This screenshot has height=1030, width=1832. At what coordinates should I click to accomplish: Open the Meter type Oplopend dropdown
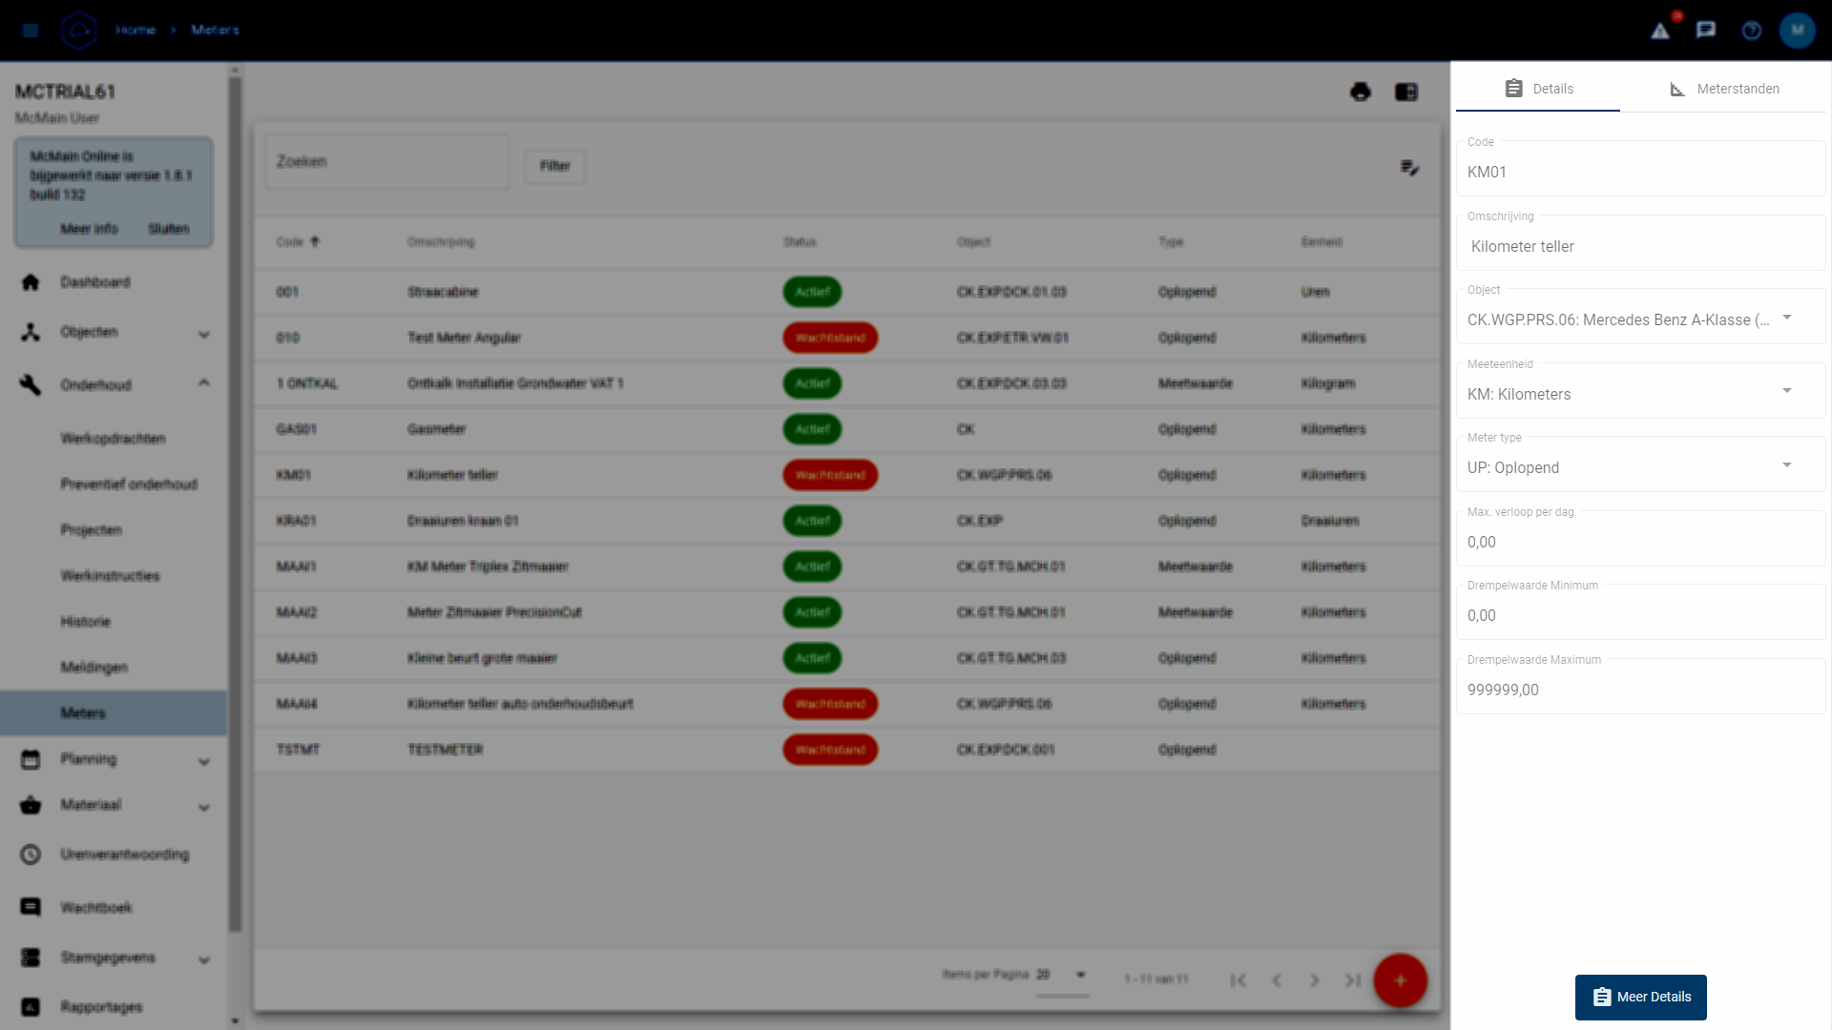coord(1787,465)
